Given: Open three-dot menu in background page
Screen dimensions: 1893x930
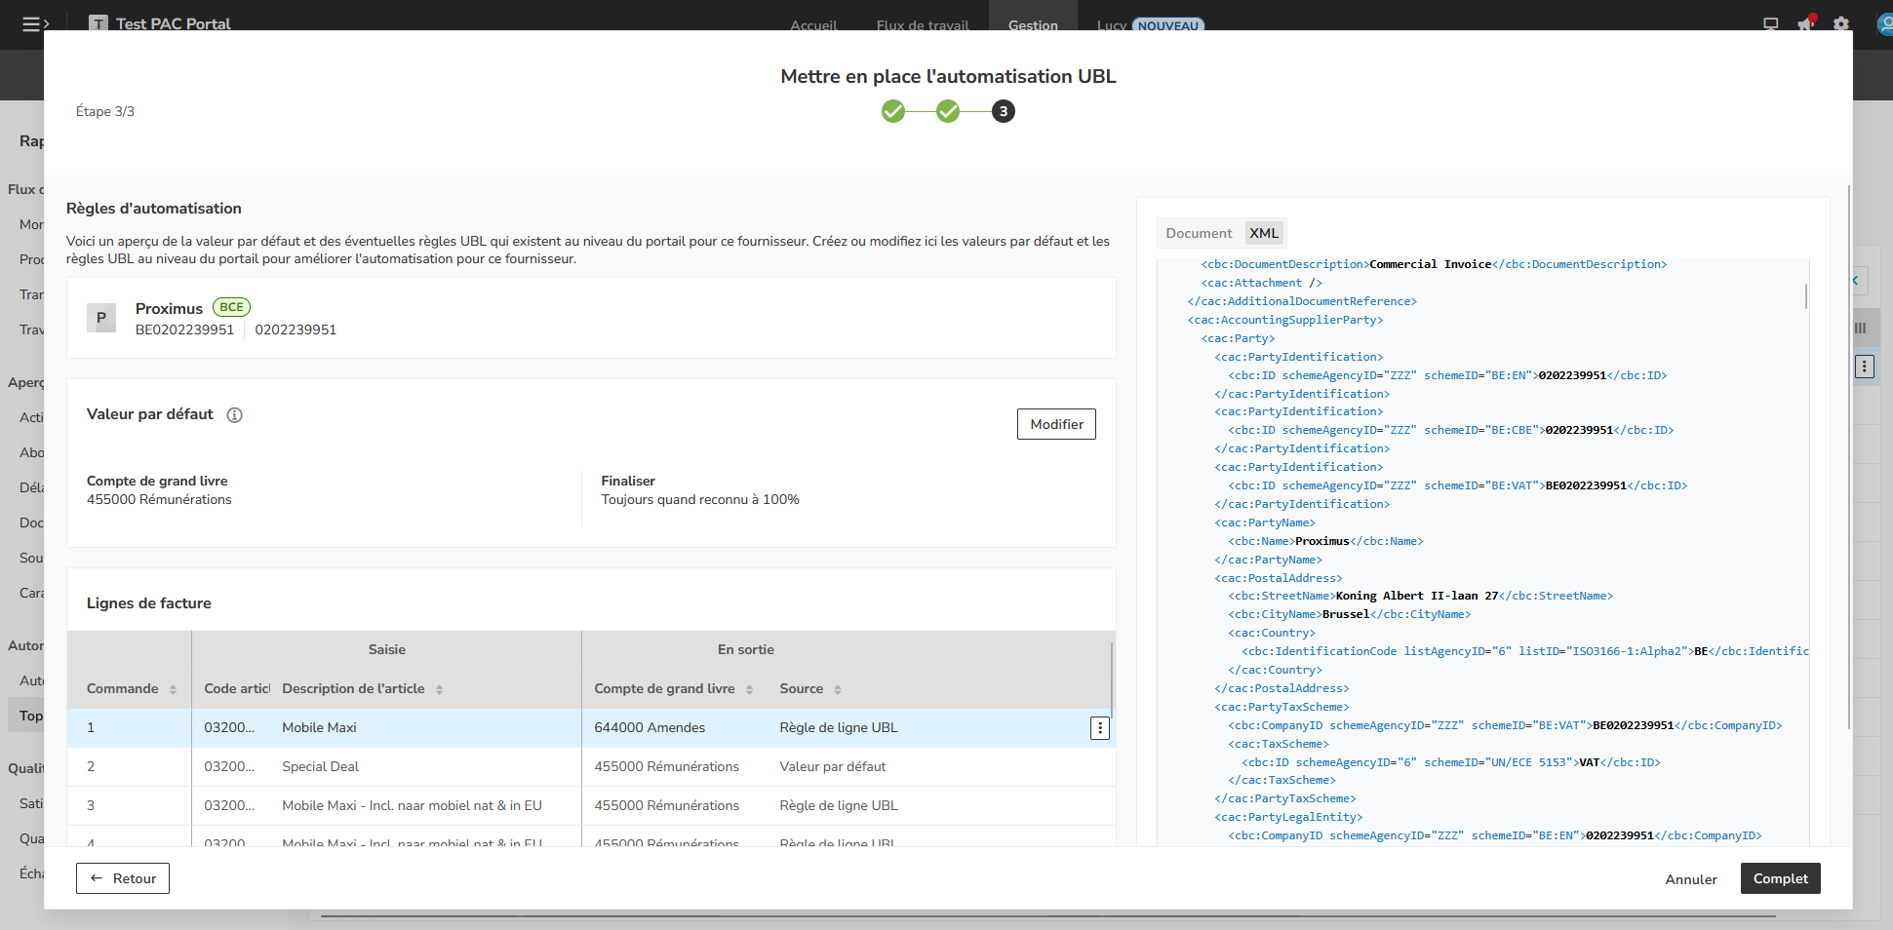Looking at the screenshot, I should tap(1864, 367).
